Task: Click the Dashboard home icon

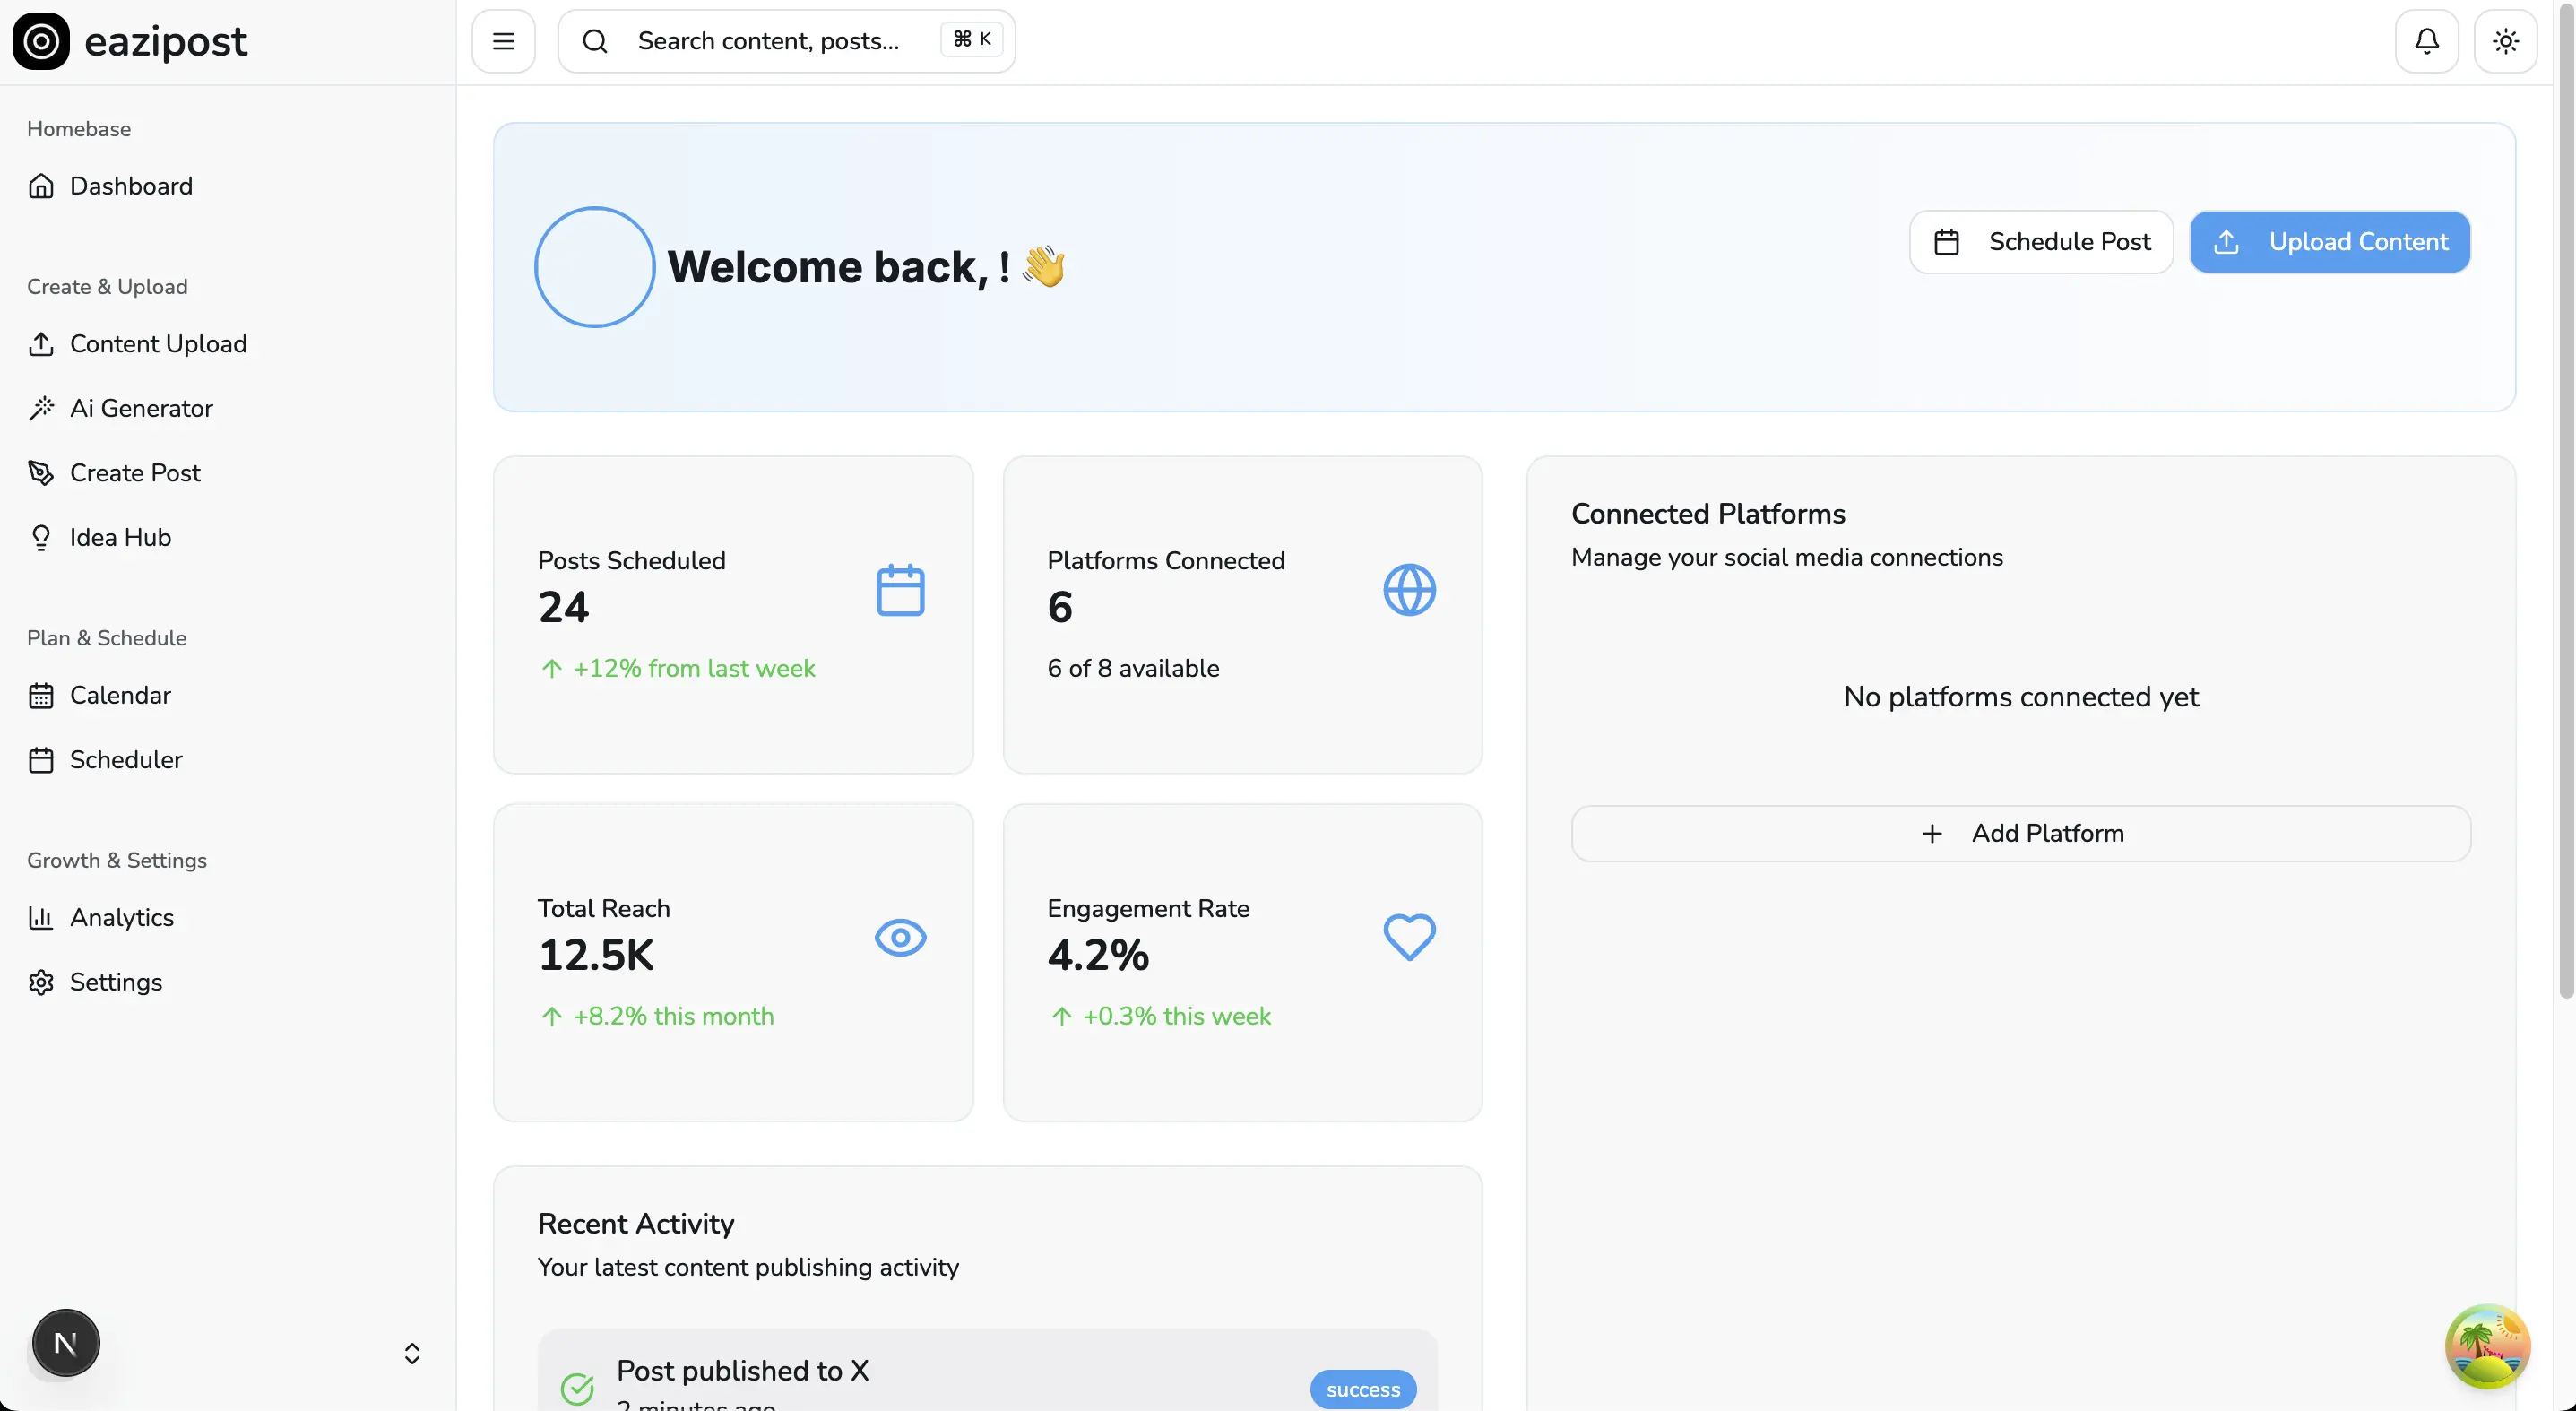Action: [41, 186]
